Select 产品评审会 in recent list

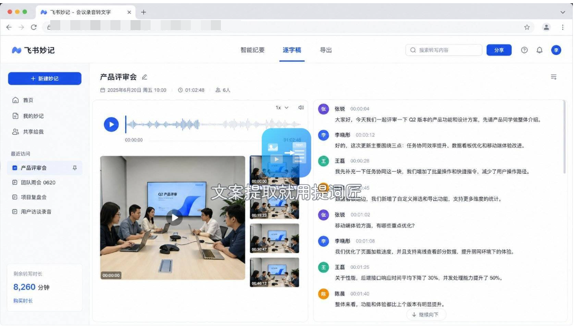click(x=44, y=168)
